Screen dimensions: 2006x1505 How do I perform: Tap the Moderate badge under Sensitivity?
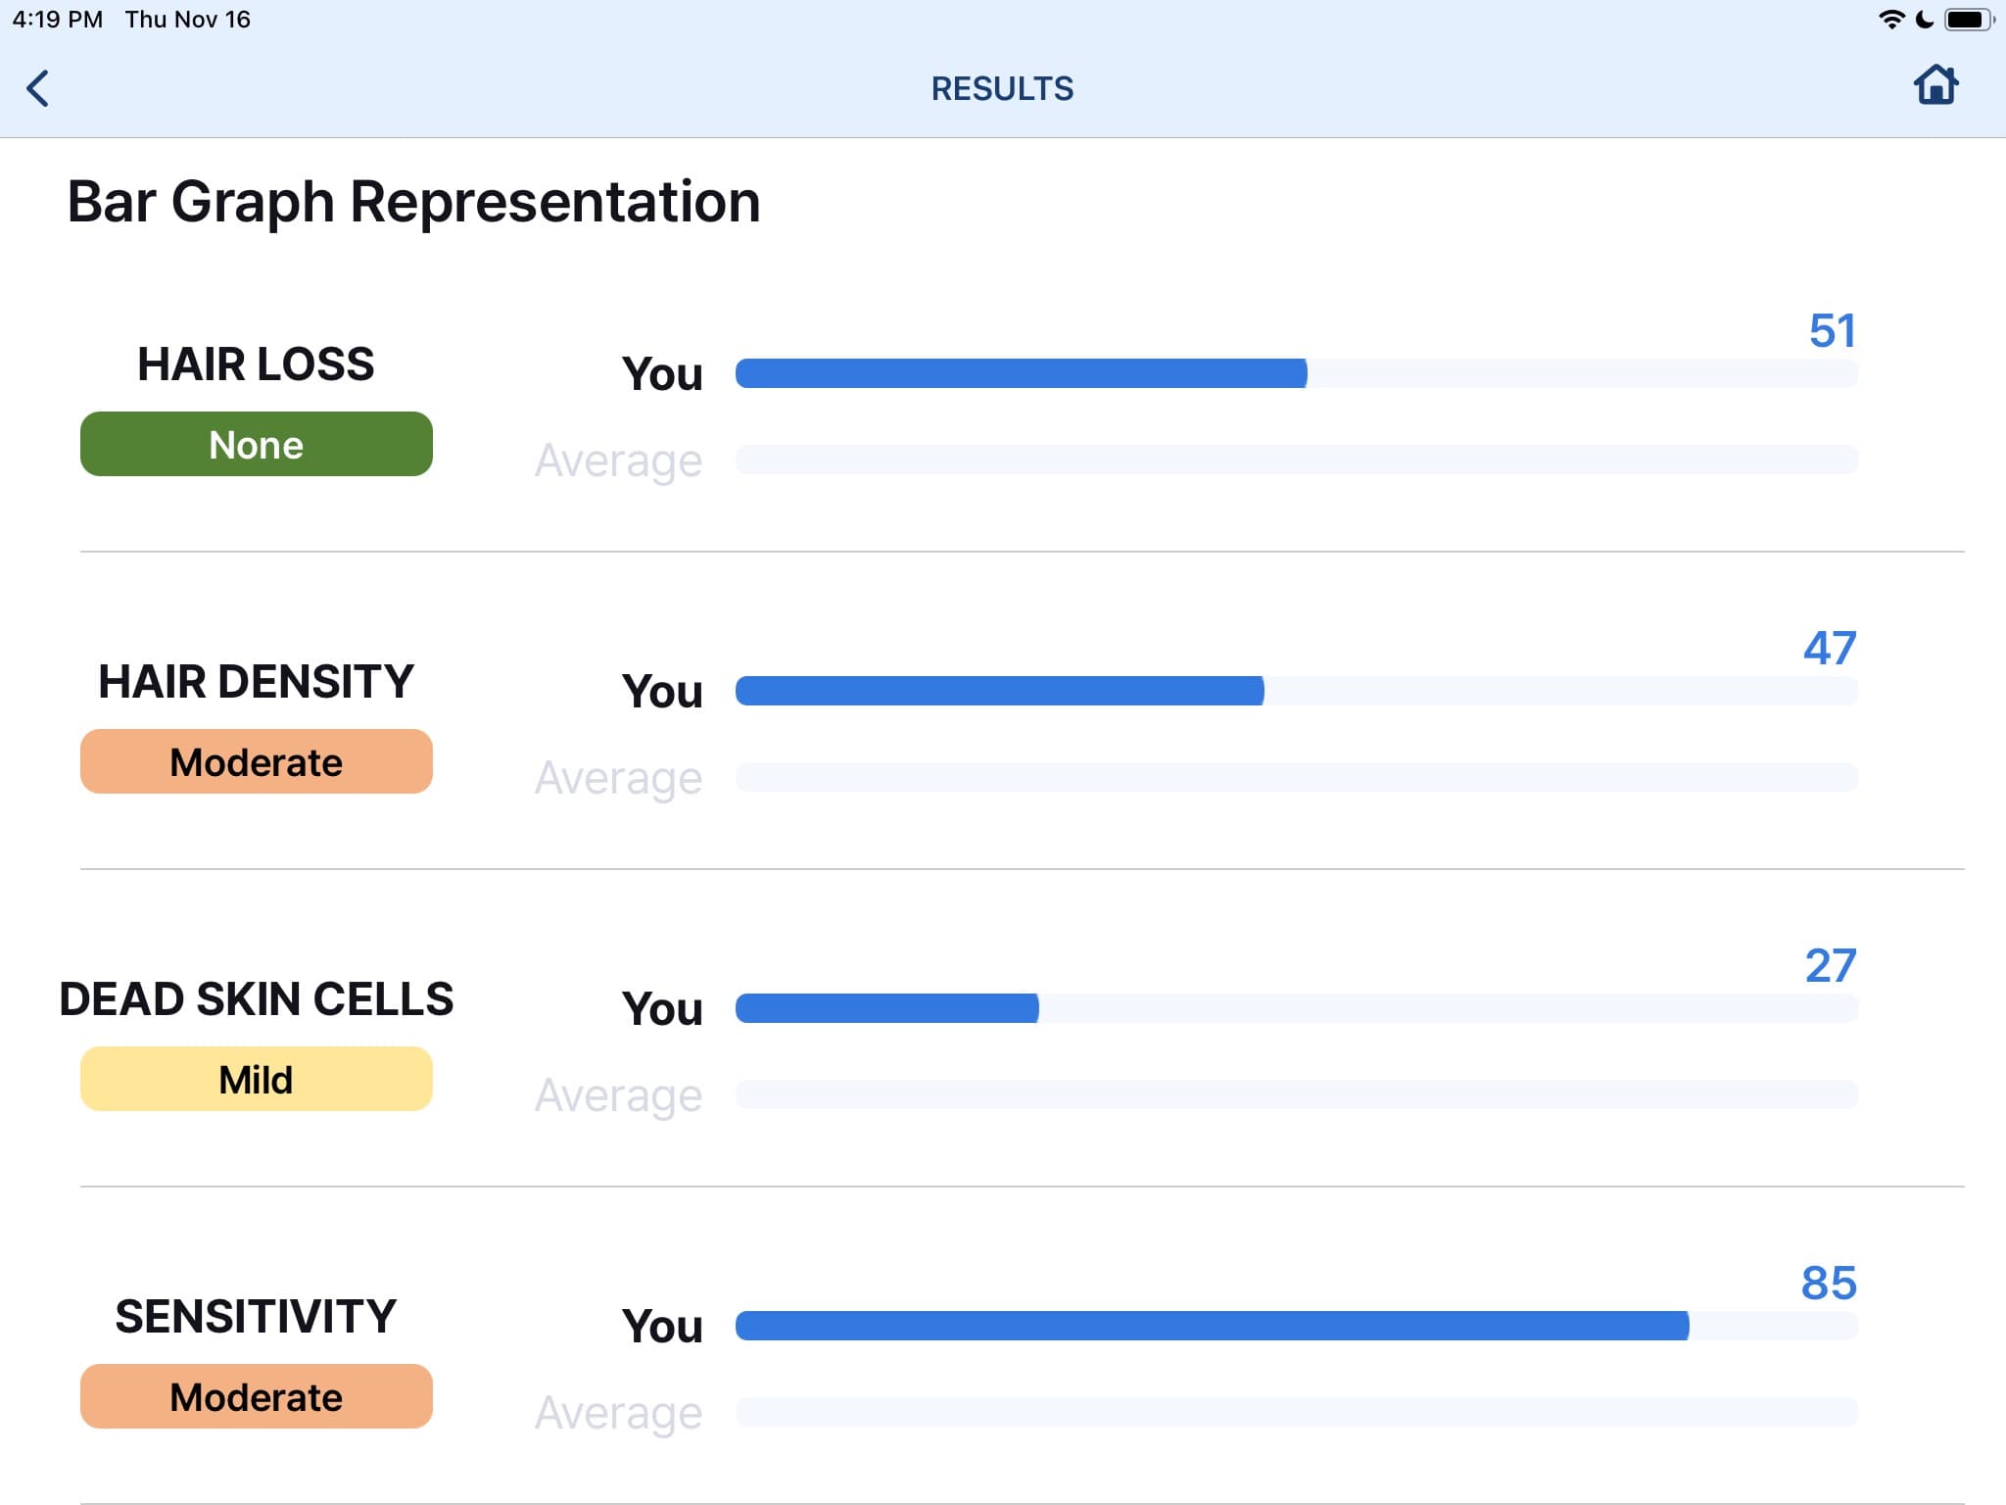256,1397
